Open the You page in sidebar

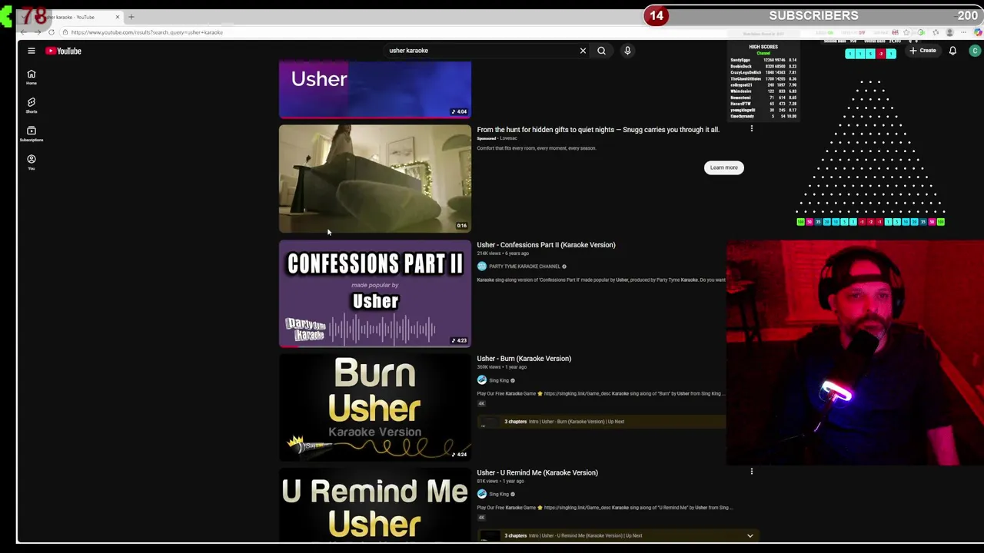(32, 162)
